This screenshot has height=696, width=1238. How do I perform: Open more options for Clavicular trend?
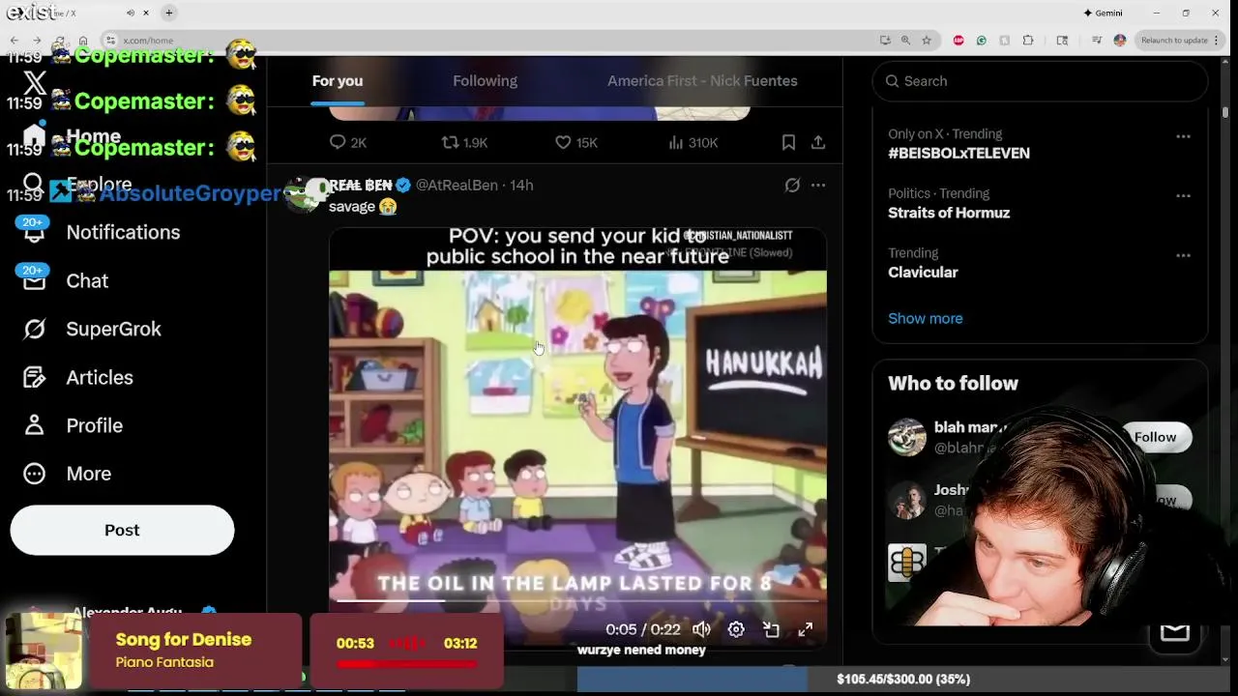[x=1183, y=255]
